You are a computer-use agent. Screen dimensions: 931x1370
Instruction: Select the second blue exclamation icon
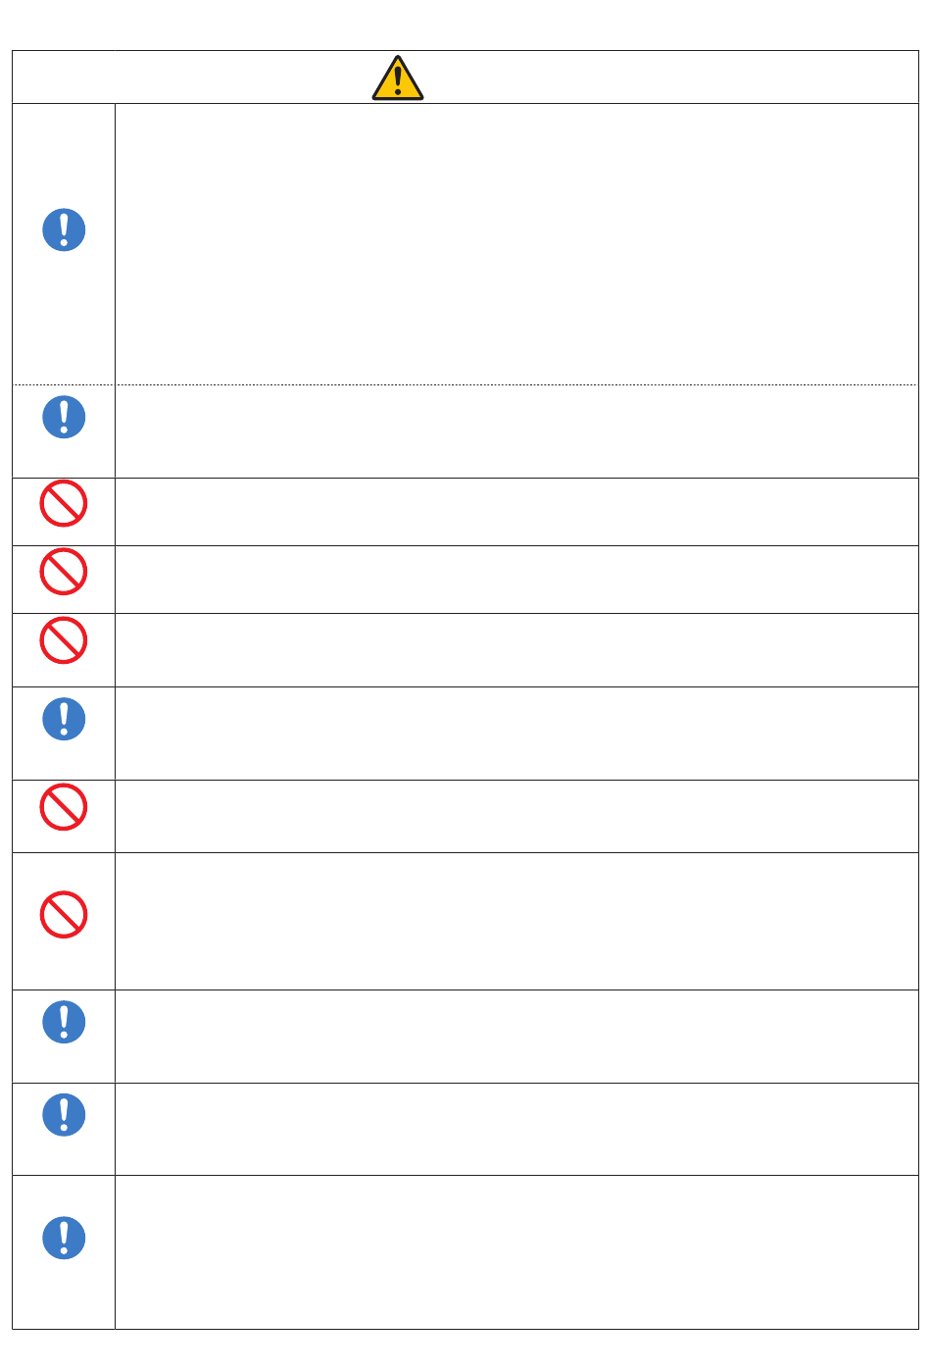tap(64, 417)
